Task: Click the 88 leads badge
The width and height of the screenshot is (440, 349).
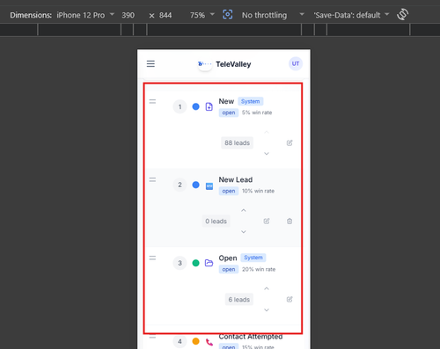Action: pos(237,142)
